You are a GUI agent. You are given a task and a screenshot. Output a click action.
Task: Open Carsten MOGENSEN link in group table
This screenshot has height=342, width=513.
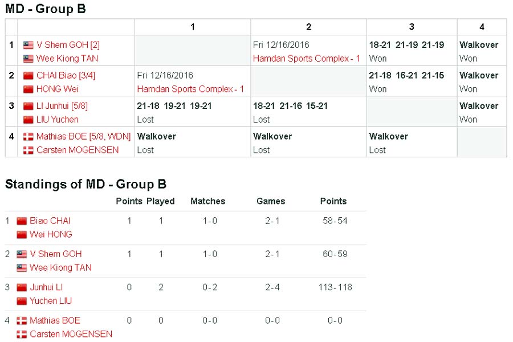coord(78,150)
